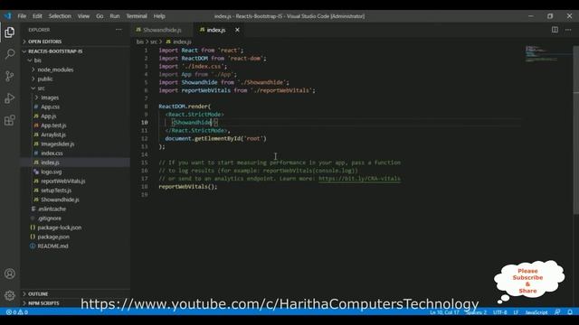579x325 pixels.
Task: Switch to the Showandhide.js tab
Action: click(x=162, y=30)
